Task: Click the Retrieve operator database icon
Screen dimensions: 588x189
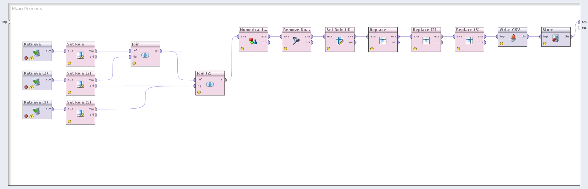Action: tap(37, 53)
